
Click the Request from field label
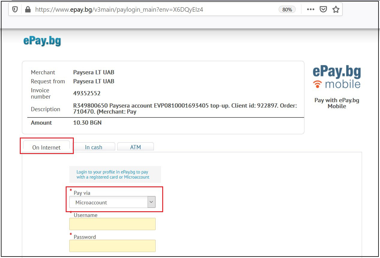point(48,81)
